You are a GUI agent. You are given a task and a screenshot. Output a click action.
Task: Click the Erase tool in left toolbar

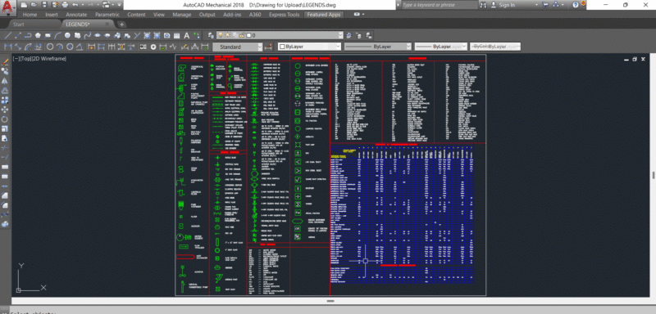pos(5,61)
